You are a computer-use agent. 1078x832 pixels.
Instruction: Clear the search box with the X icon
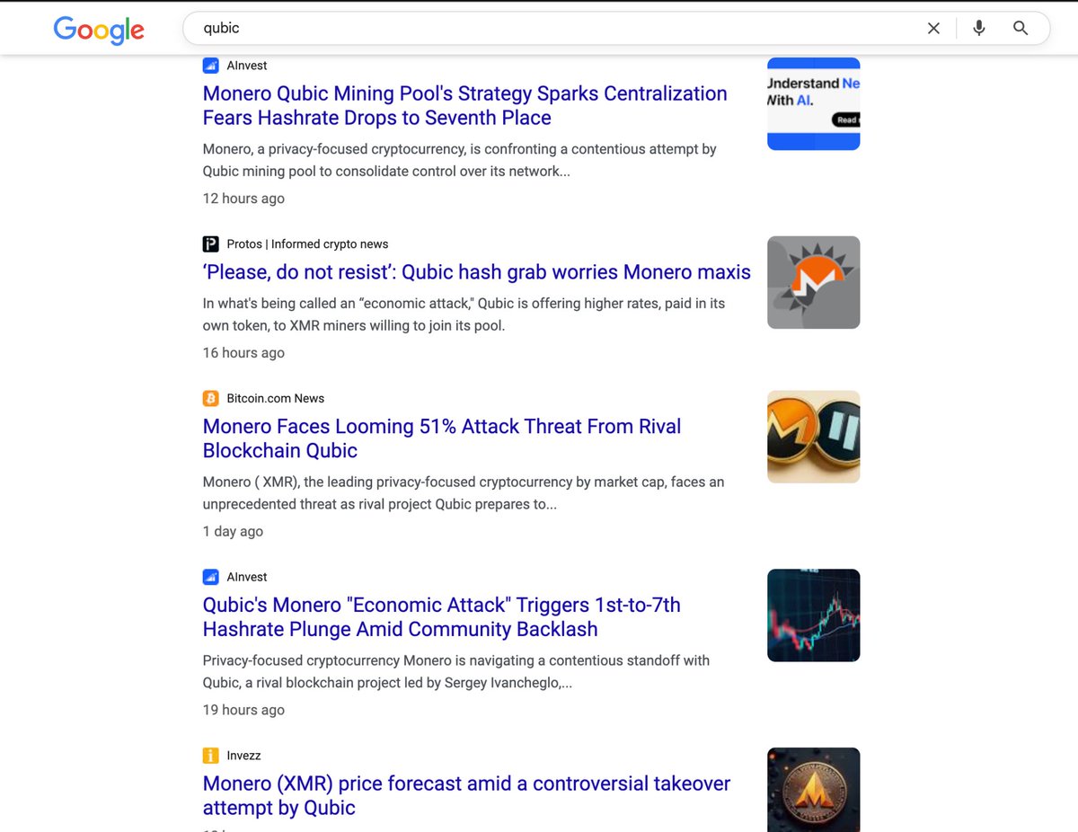point(933,28)
